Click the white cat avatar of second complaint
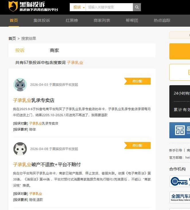 point(20,149)
